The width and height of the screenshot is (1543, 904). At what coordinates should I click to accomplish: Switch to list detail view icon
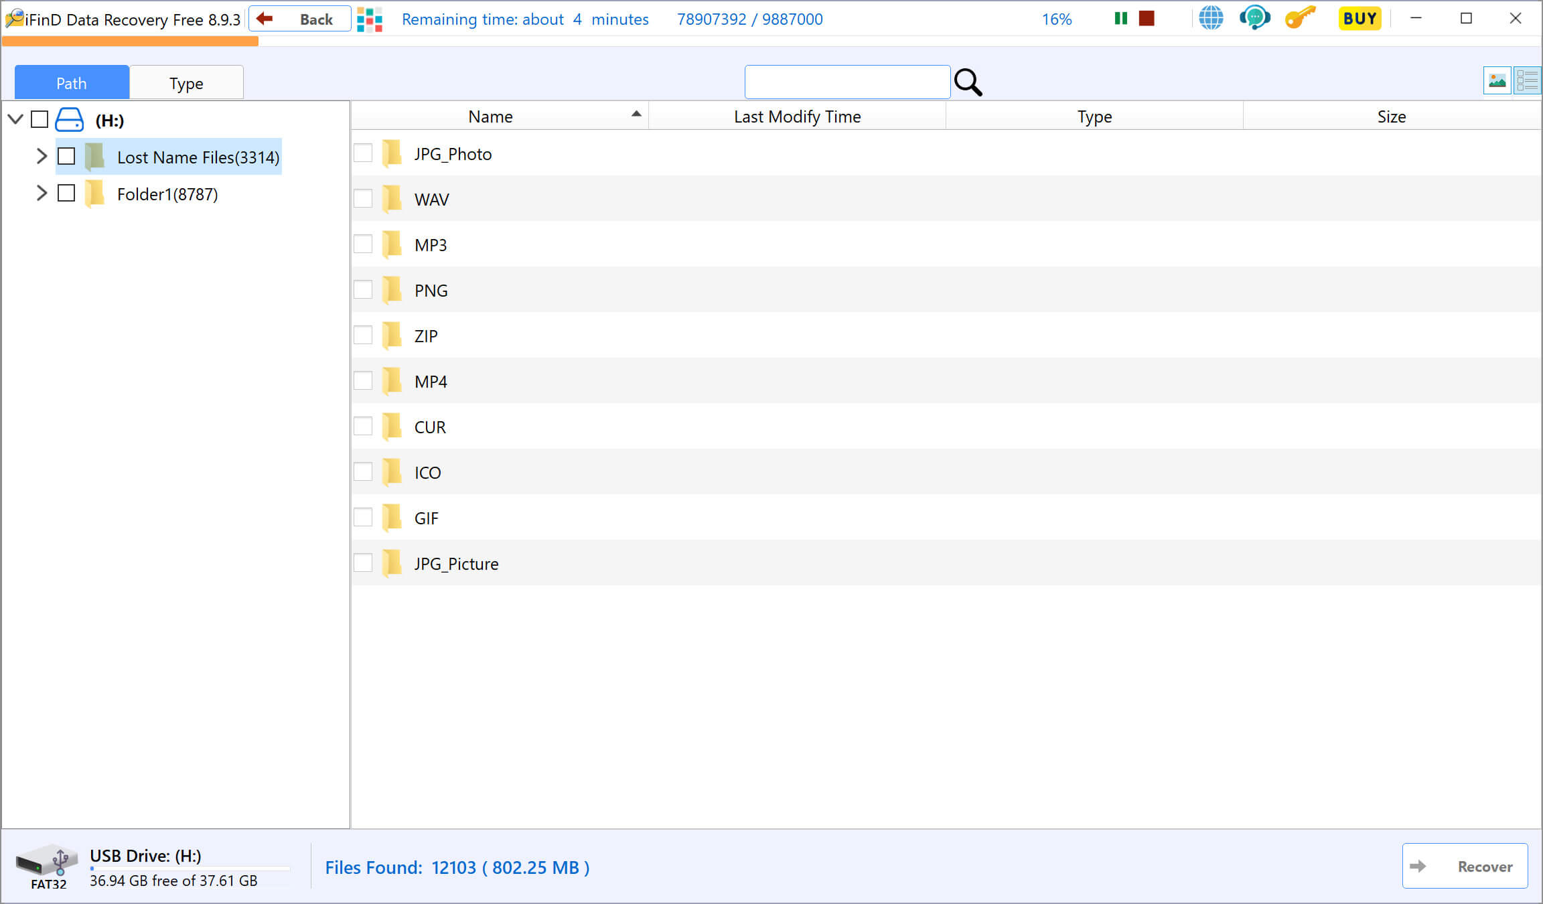pos(1527,82)
